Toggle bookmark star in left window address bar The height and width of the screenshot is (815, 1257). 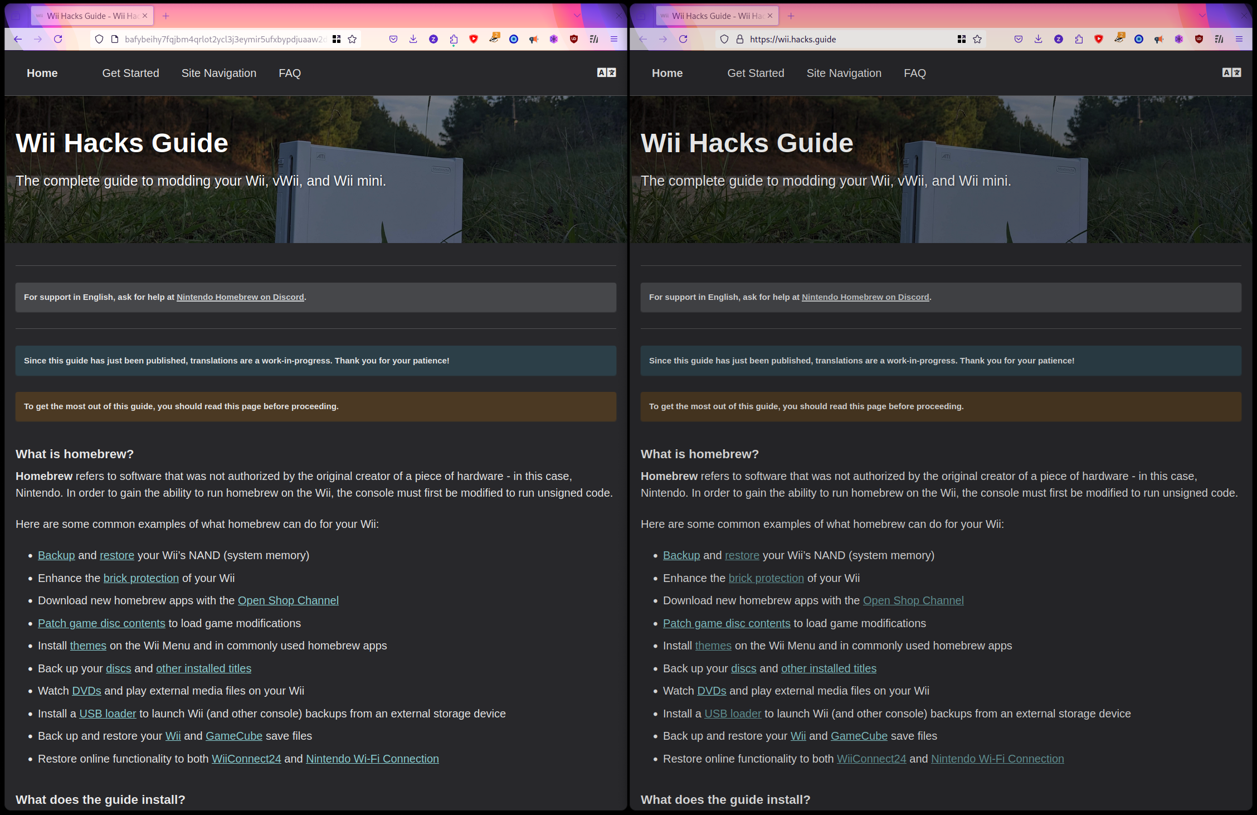coord(352,39)
